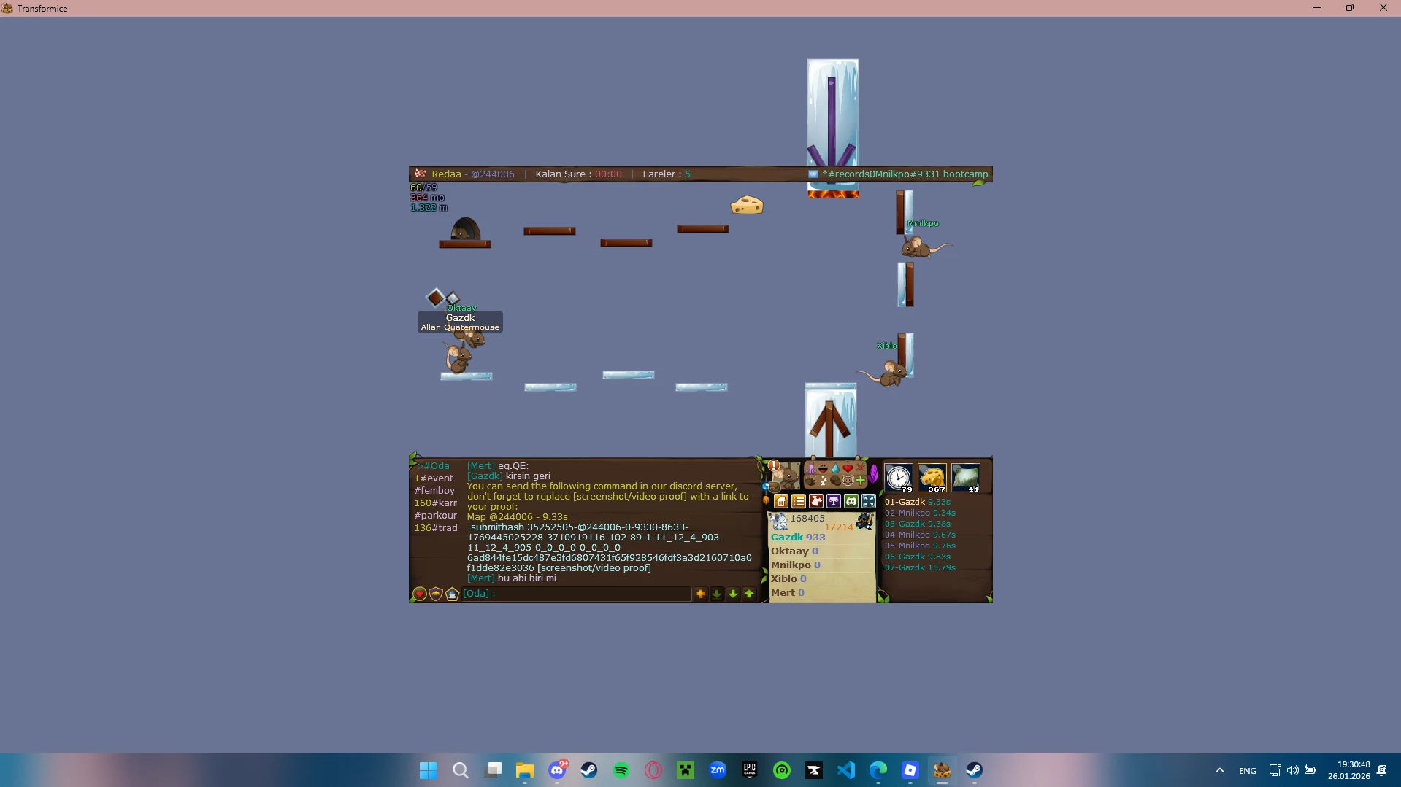Click the green plus emote button

coord(860,481)
